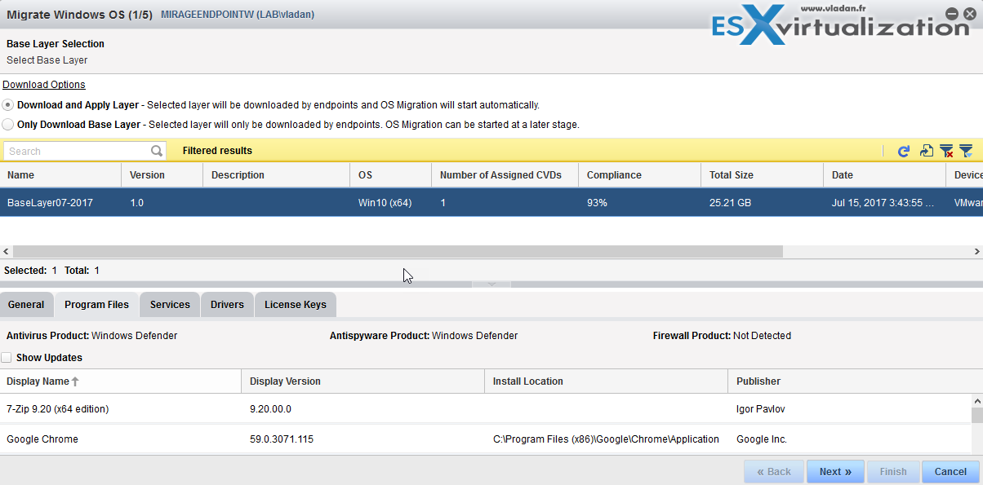Collapse the details pane with the splitter chevron
The image size is (983, 485).
(x=491, y=284)
